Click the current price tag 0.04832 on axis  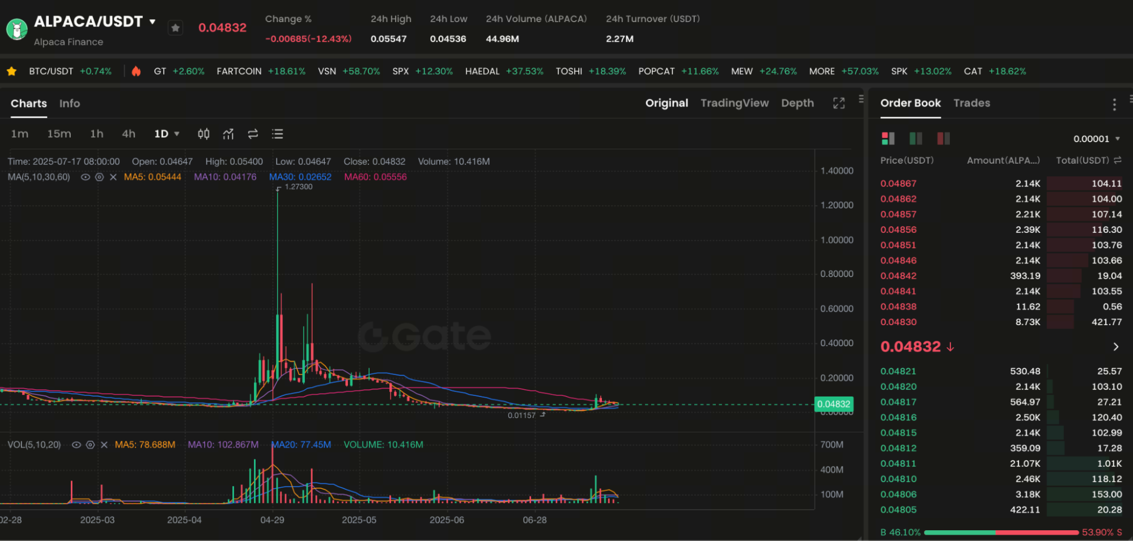pos(834,404)
